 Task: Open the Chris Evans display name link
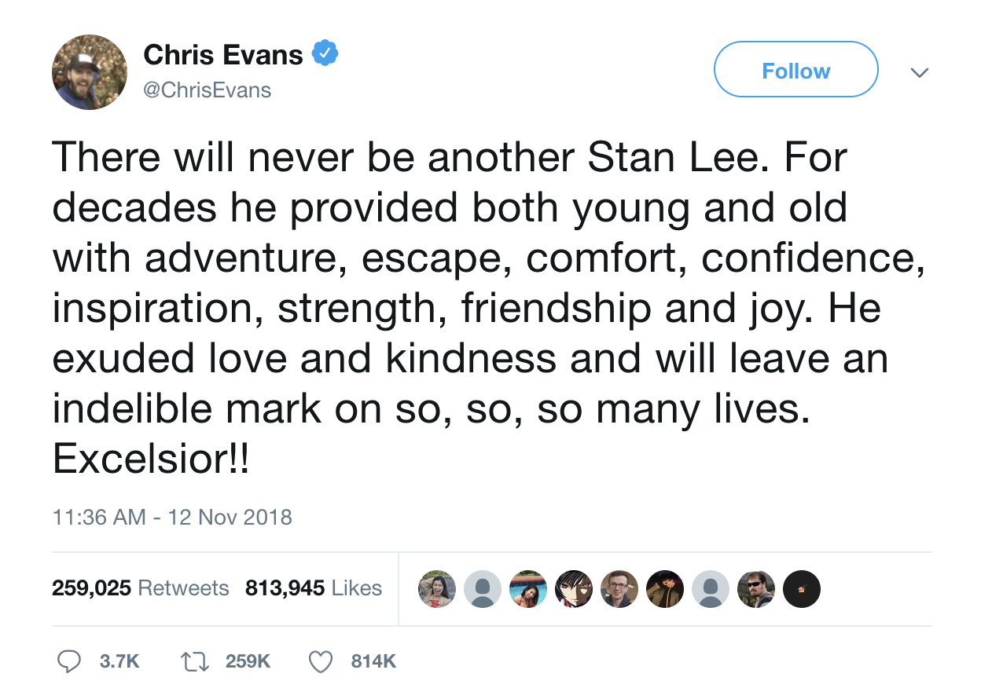[223, 55]
